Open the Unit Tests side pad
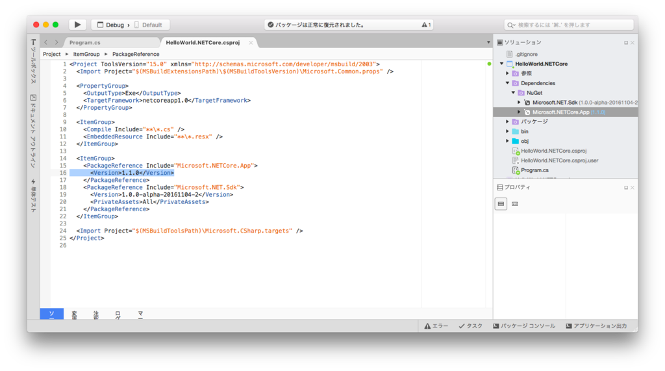665x371 pixels. [34, 196]
